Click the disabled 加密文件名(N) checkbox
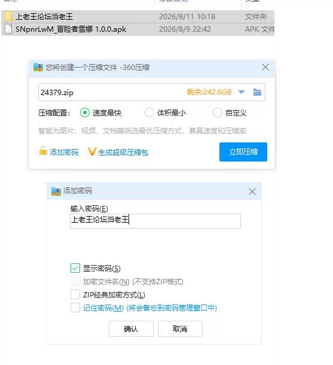The image size is (333, 365). coord(75,281)
